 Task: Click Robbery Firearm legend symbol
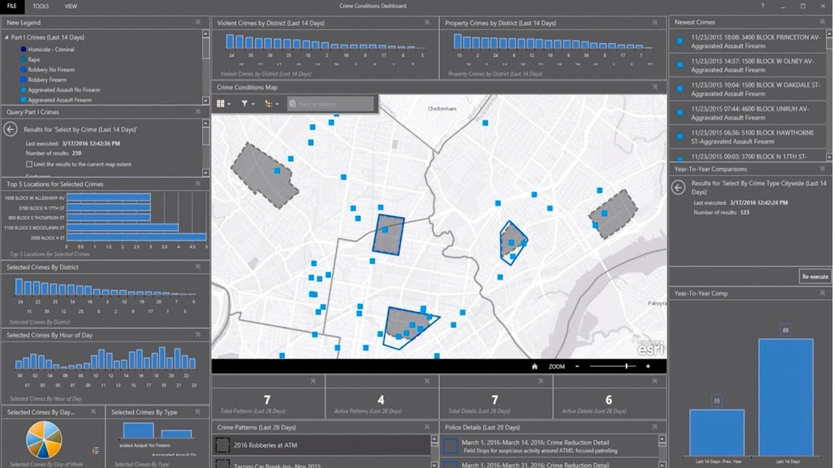click(x=23, y=79)
